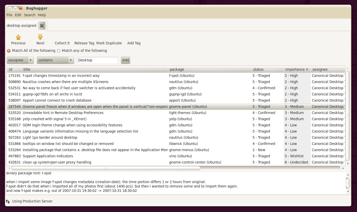Click the network status icon beside 'Using Production Server'
The width and height of the screenshot is (357, 212).
pyautogui.click(x=8, y=201)
